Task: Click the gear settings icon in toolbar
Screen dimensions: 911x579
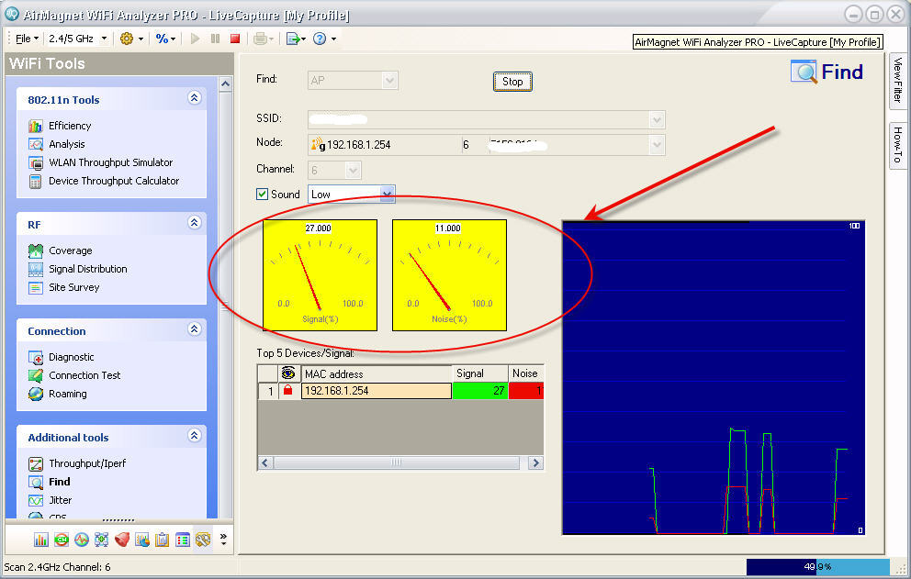Action: coord(126,39)
